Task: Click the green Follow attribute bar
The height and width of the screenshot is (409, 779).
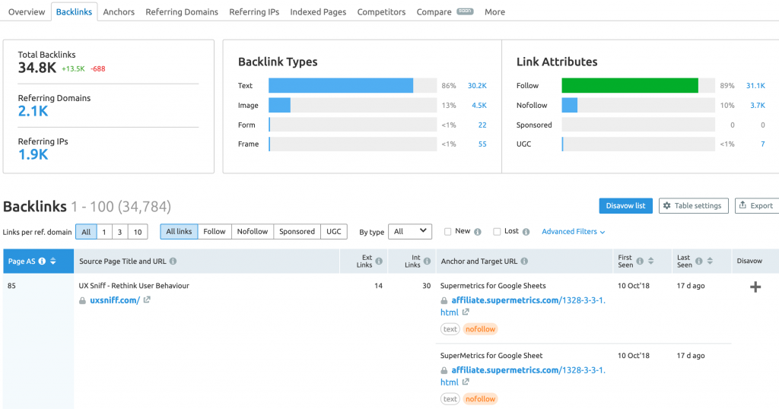Action: point(630,85)
